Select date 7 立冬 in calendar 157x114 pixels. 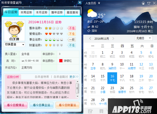(93, 66)
